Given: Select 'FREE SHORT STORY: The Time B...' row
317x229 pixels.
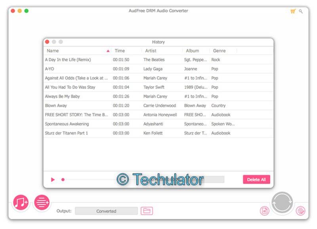Looking at the screenshot, I should point(158,115).
